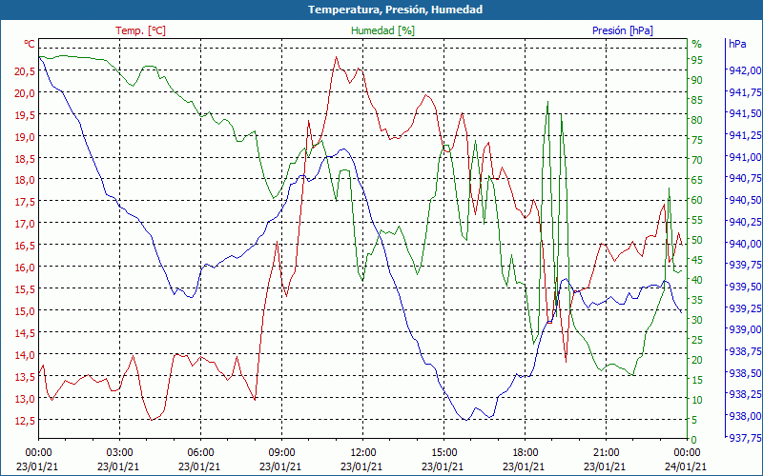
Task: Click the '938,50' pressure axis tick
Action: (745, 373)
